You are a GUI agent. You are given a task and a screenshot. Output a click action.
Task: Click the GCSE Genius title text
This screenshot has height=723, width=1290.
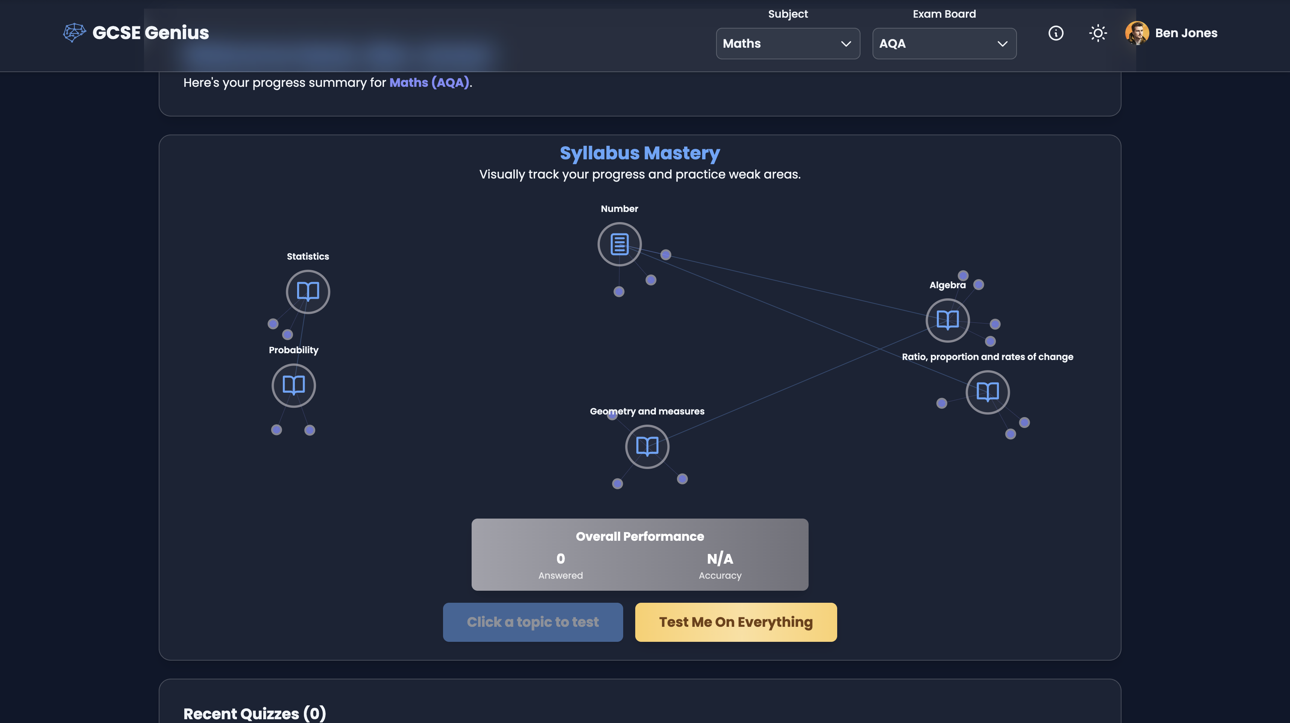[150, 33]
